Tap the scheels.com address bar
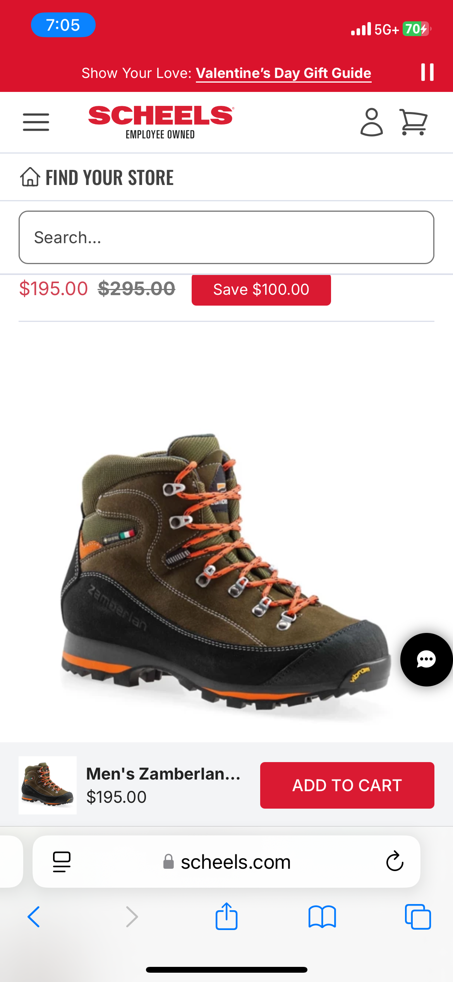This screenshot has height=982, width=453. tap(226, 862)
